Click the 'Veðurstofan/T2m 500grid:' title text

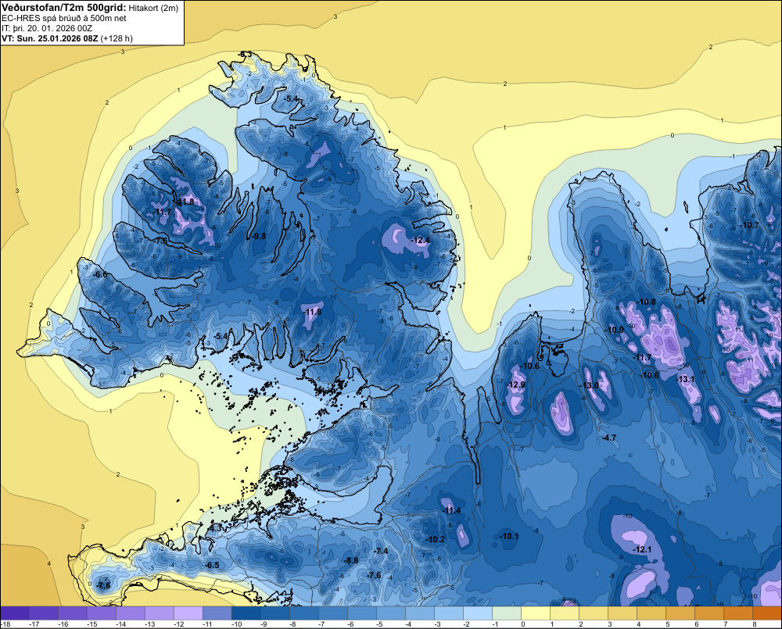point(63,7)
